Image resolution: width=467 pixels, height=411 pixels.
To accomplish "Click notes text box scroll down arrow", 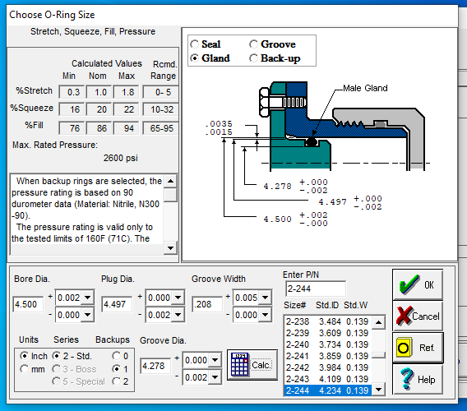I will coord(171,247).
